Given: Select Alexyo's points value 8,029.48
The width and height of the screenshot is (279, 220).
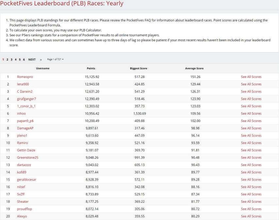Looking at the screenshot, I should (92, 216).
